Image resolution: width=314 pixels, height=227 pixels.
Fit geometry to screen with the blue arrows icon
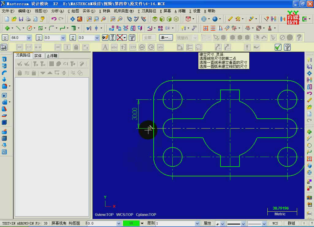pos(72,19)
